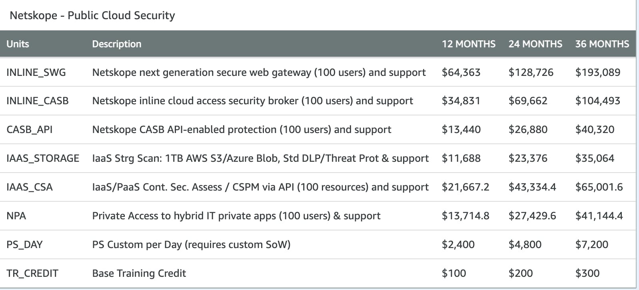
Task: Click the $64,363 twelve-month price
Action: pyautogui.click(x=461, y=72)
